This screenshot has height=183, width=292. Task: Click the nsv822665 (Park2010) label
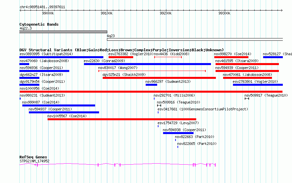197,144
